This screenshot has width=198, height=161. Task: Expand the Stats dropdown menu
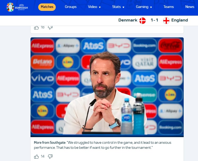(x=118, y=7)
